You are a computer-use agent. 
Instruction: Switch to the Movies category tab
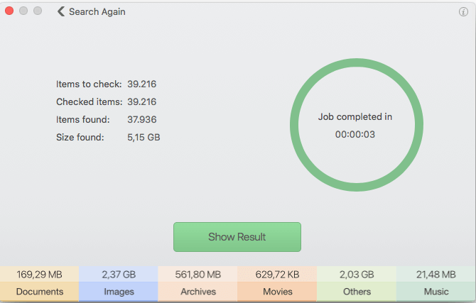tap(277, 292)
